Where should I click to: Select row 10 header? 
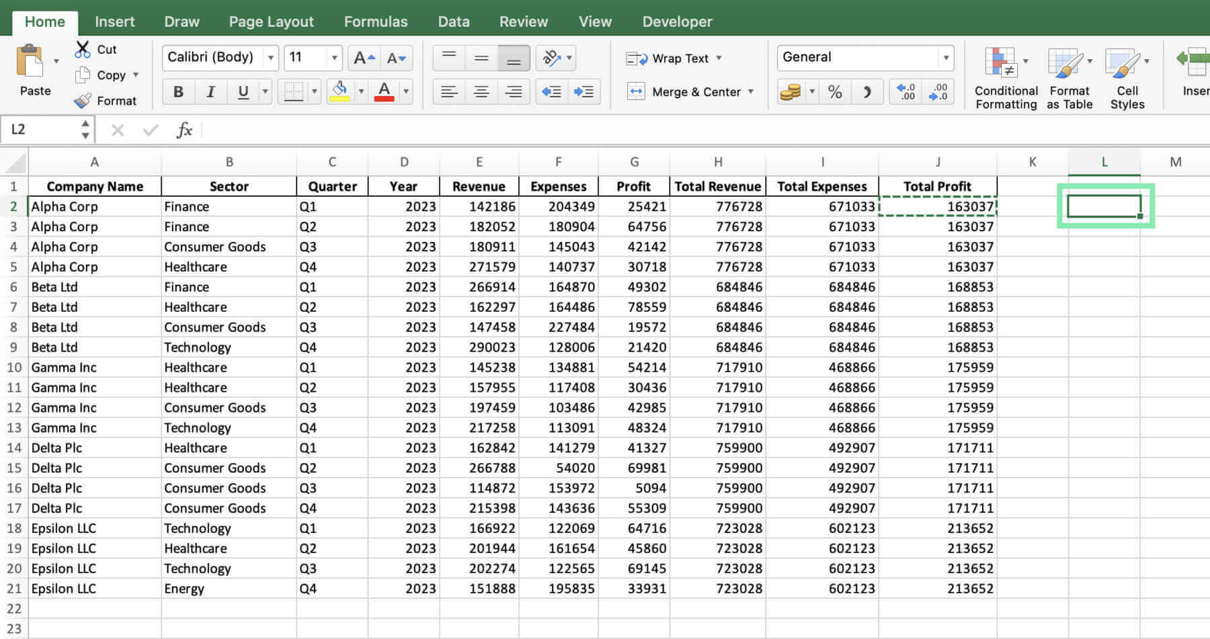click(14, 368)
